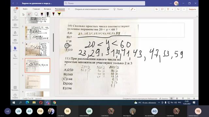
Task: Switch to the Рисование tab
Action: tap(60, 9)
